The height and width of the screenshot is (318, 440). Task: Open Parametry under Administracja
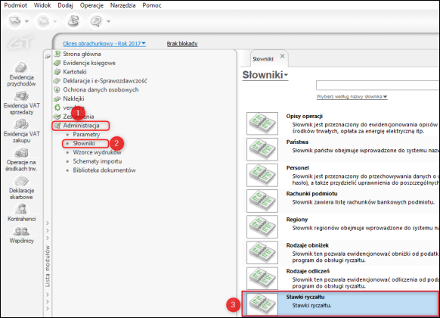[x=86, y=135]
